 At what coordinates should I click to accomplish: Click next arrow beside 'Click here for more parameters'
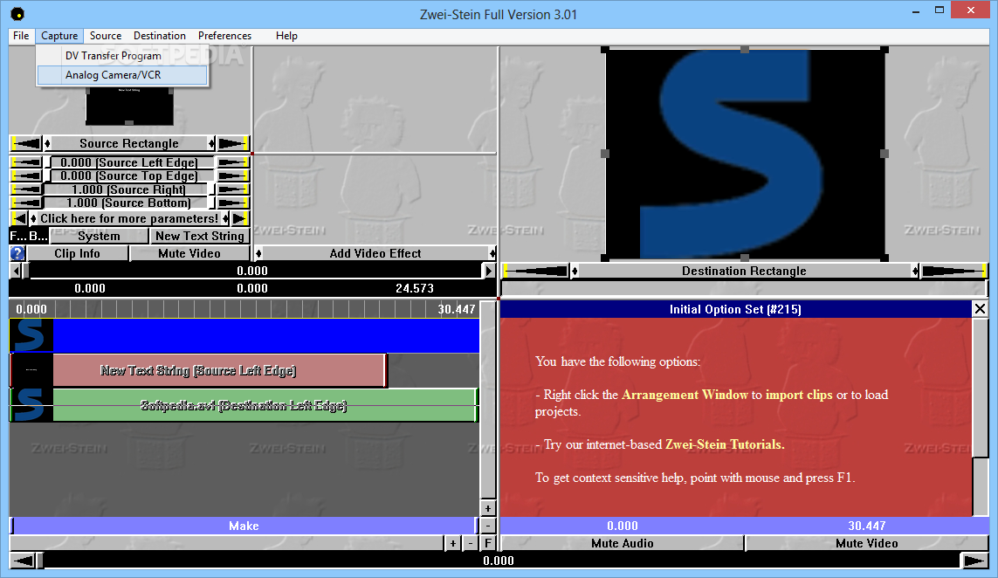pos(239,218)
